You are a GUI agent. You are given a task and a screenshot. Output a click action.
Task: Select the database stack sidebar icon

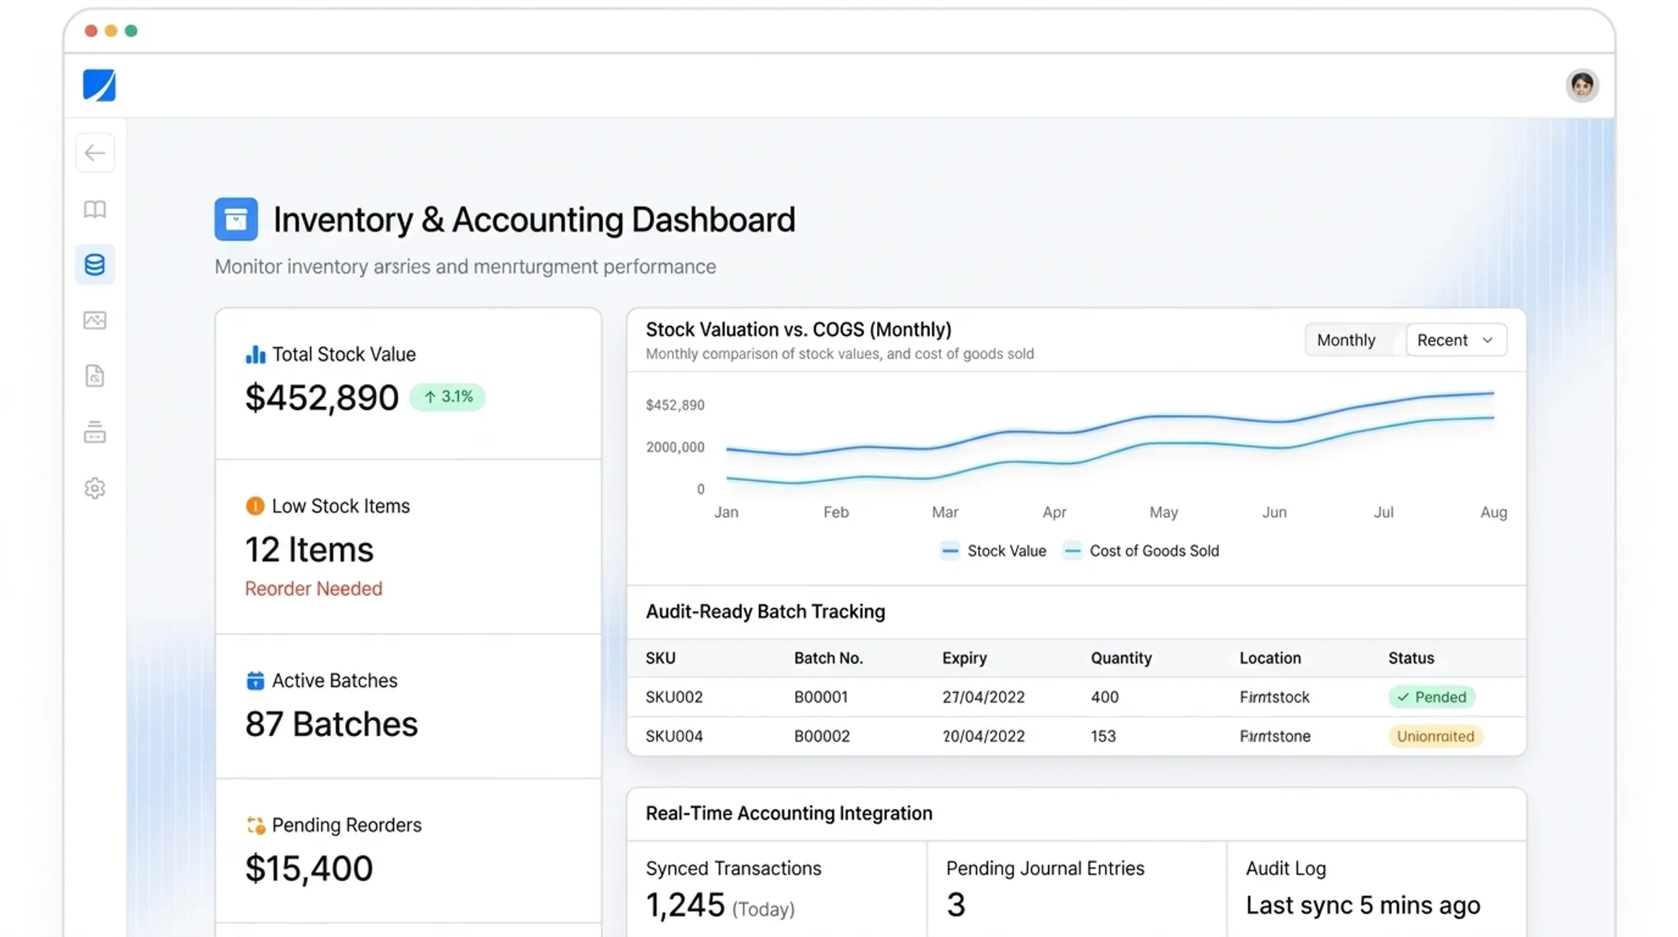tap(95, 265)
